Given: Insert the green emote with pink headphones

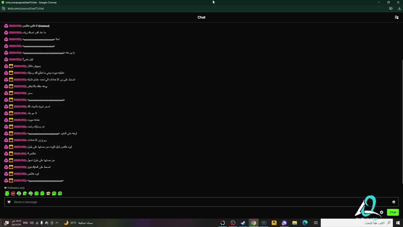Looking at the screenshot, I should pos(31,193).
